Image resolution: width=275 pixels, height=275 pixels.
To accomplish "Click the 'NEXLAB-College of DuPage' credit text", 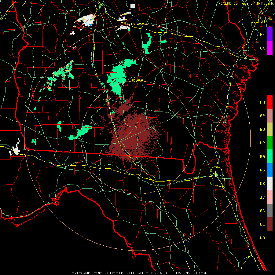I will point(244,3).
